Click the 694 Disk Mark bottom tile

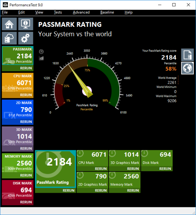pos(157,158)
